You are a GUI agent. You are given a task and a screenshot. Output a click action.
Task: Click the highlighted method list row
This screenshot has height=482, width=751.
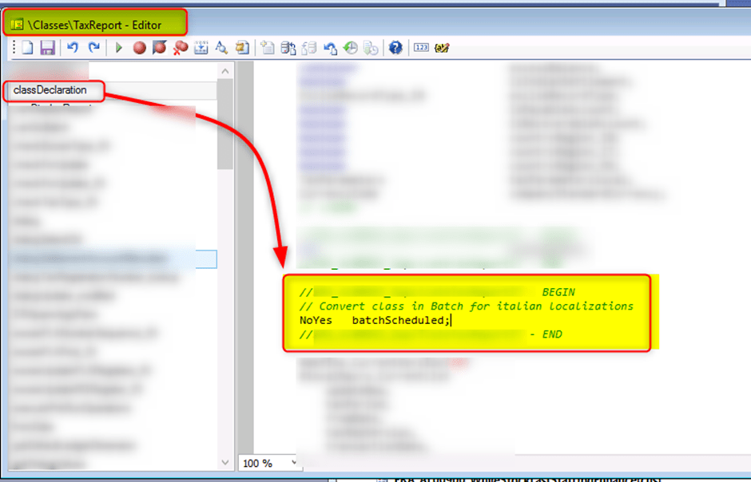click(x=112, y=259)
